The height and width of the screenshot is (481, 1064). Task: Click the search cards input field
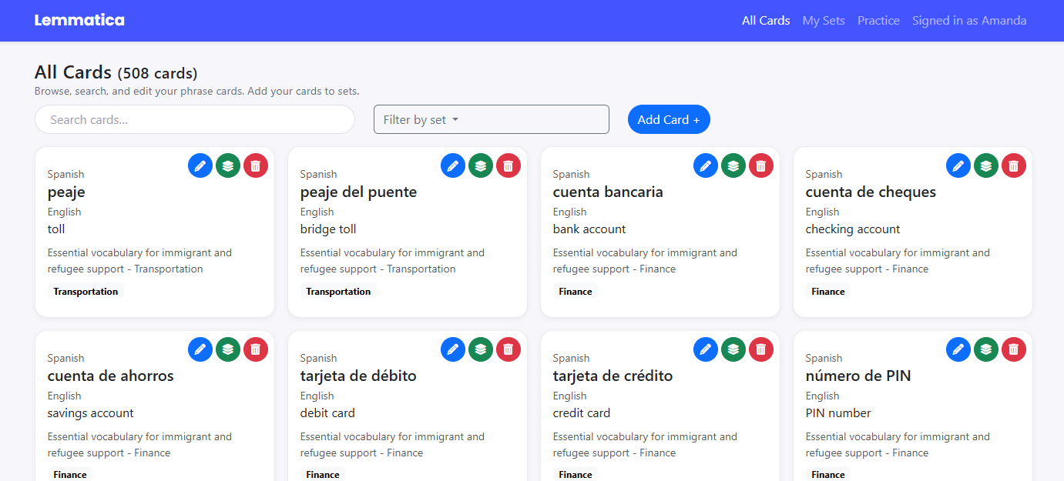coord(194,119)
